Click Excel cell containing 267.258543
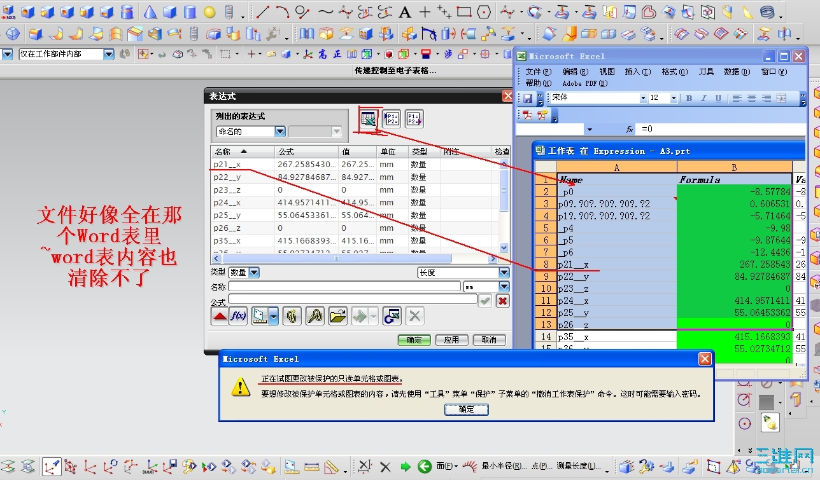 pyautogui.click(x=734, y=264)
